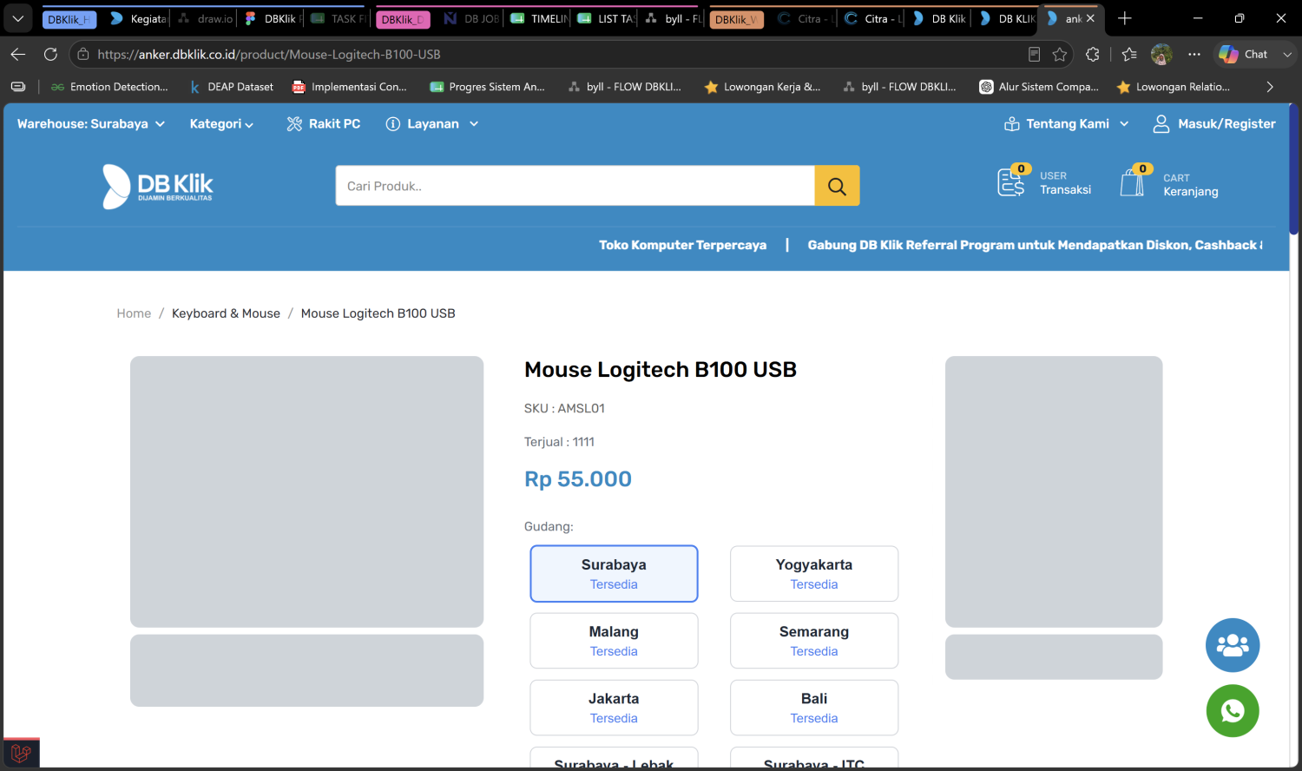Open the reader view icon in address bar
Screen dimensions: 1302x771
(1034, 54)
